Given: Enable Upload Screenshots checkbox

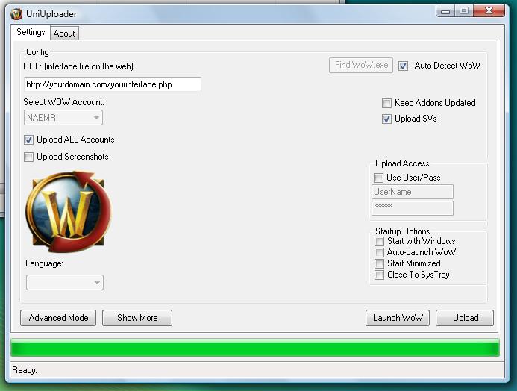Looking at the screenshot, I should [x=29, y=157].
